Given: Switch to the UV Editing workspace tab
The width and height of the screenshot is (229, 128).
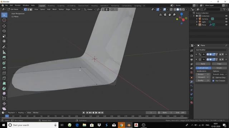Looking at the screenshot, I should pos(71,6).
